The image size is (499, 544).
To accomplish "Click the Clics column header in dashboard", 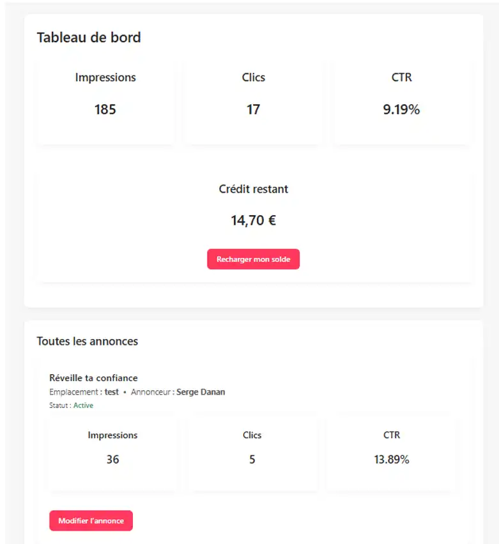I will coord(253,77).
